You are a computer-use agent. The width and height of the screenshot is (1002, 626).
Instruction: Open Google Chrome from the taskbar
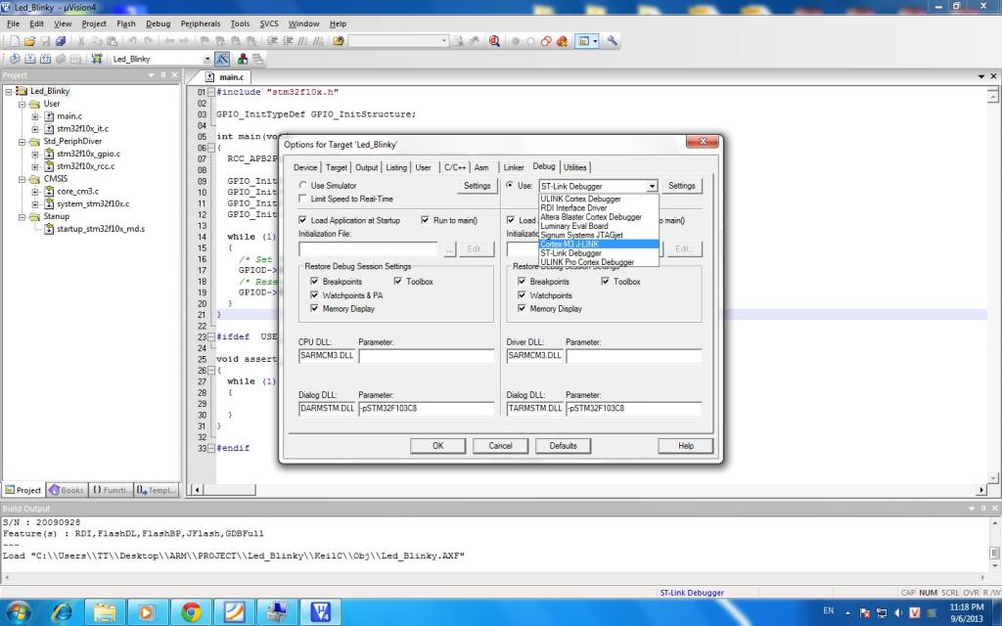[191, 612]
